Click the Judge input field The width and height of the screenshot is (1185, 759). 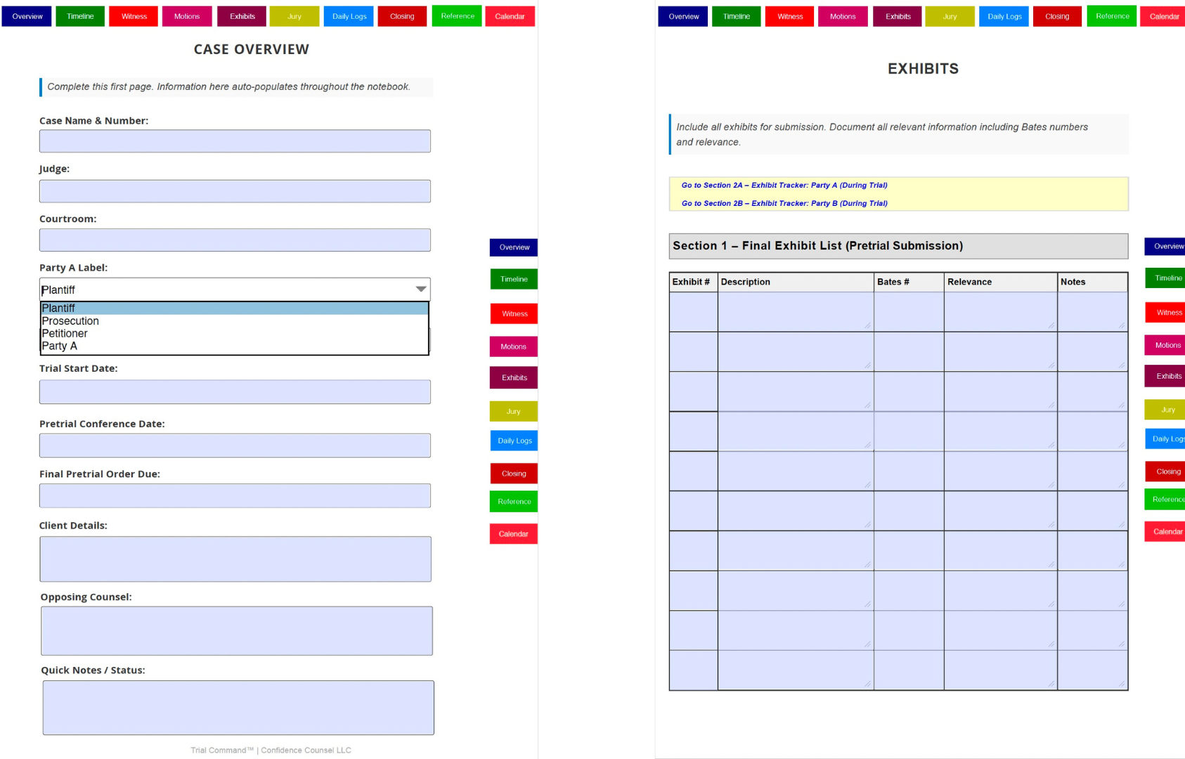tap(235, 191)
